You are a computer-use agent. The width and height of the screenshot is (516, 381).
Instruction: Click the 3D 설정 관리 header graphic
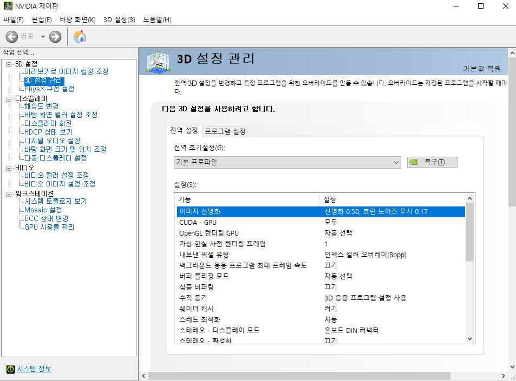[158, 62]
